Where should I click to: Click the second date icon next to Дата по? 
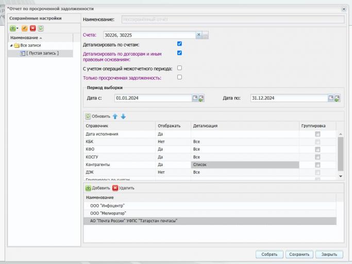(x=337, y=98)
